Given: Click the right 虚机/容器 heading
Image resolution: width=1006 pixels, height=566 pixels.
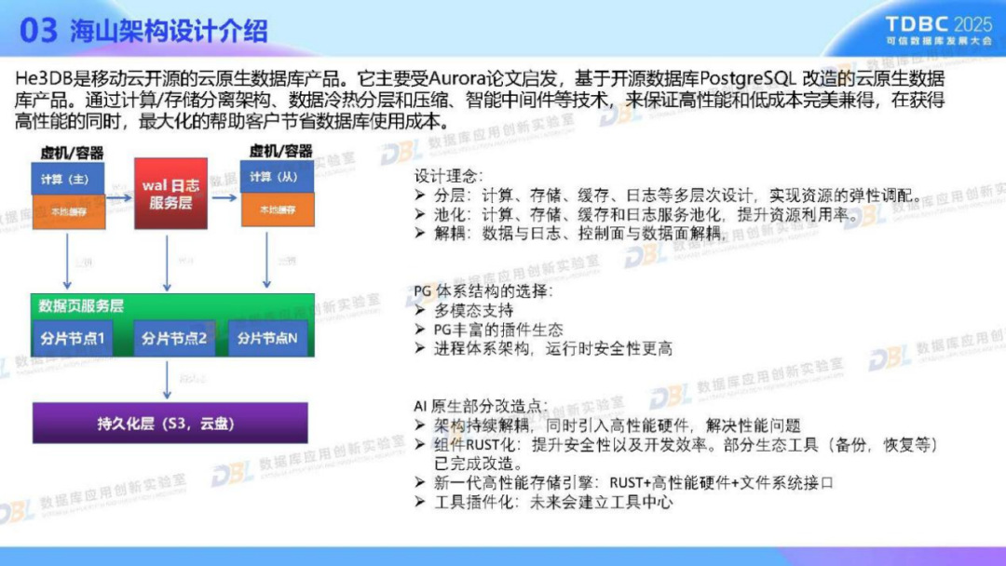Looking at the screenshot, I should (x=280, y=151).
